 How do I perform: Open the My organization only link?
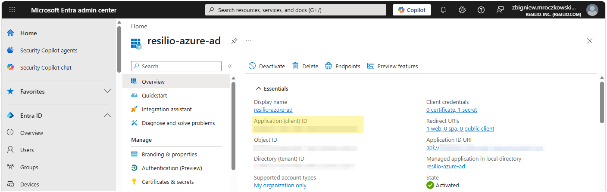click(x=280, y=185)
